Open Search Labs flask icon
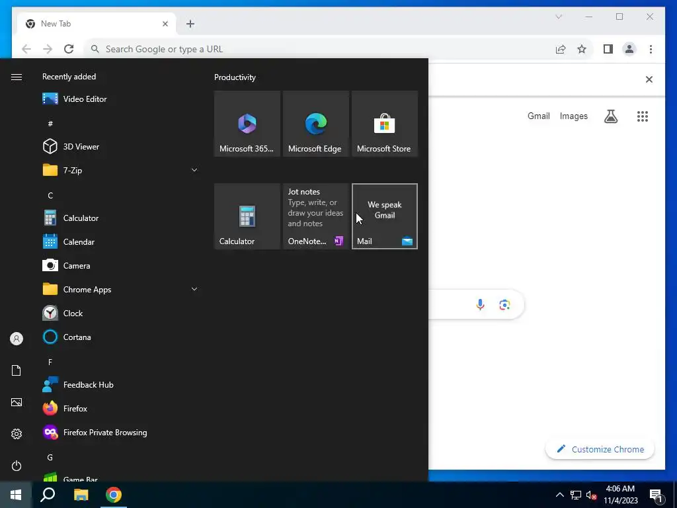 [610, 116]
